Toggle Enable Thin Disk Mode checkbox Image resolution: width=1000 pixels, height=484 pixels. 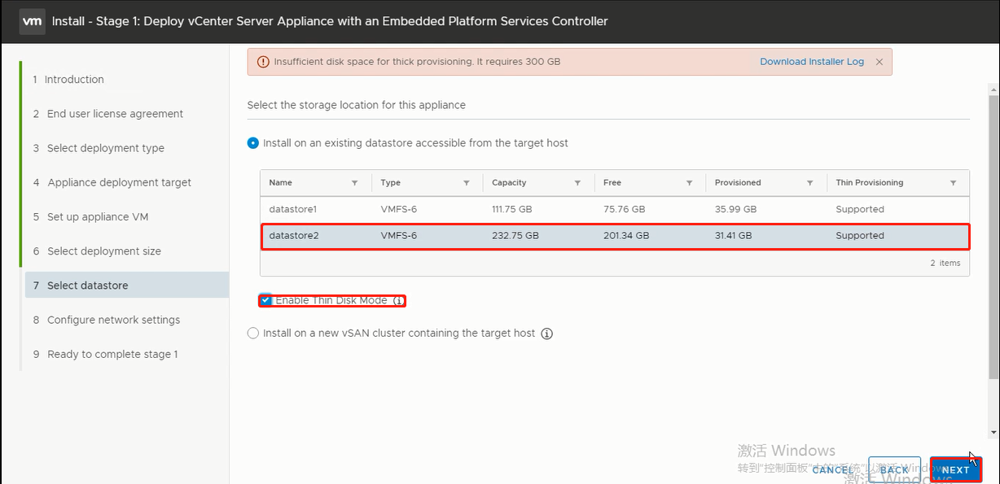[265, 300]
